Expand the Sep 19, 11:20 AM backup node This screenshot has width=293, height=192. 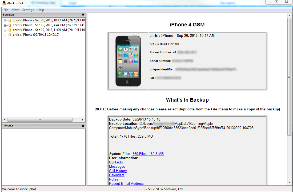(x=5, y=30)
